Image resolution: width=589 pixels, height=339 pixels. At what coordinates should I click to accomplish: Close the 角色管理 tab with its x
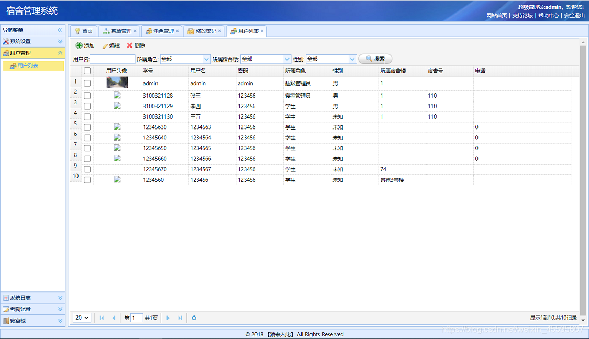(x=177, y=31)
